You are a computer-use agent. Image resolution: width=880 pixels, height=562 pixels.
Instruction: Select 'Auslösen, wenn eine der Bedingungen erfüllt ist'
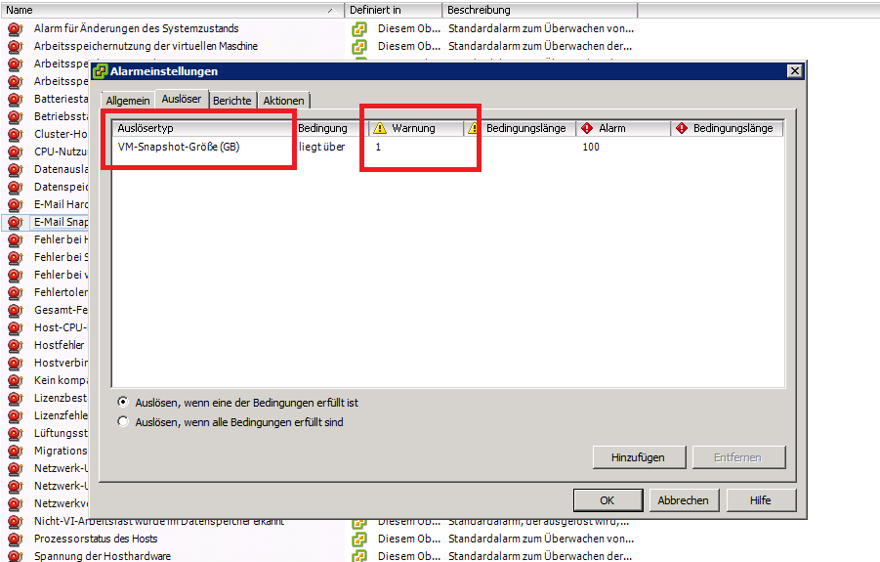(x=123, y=403)
